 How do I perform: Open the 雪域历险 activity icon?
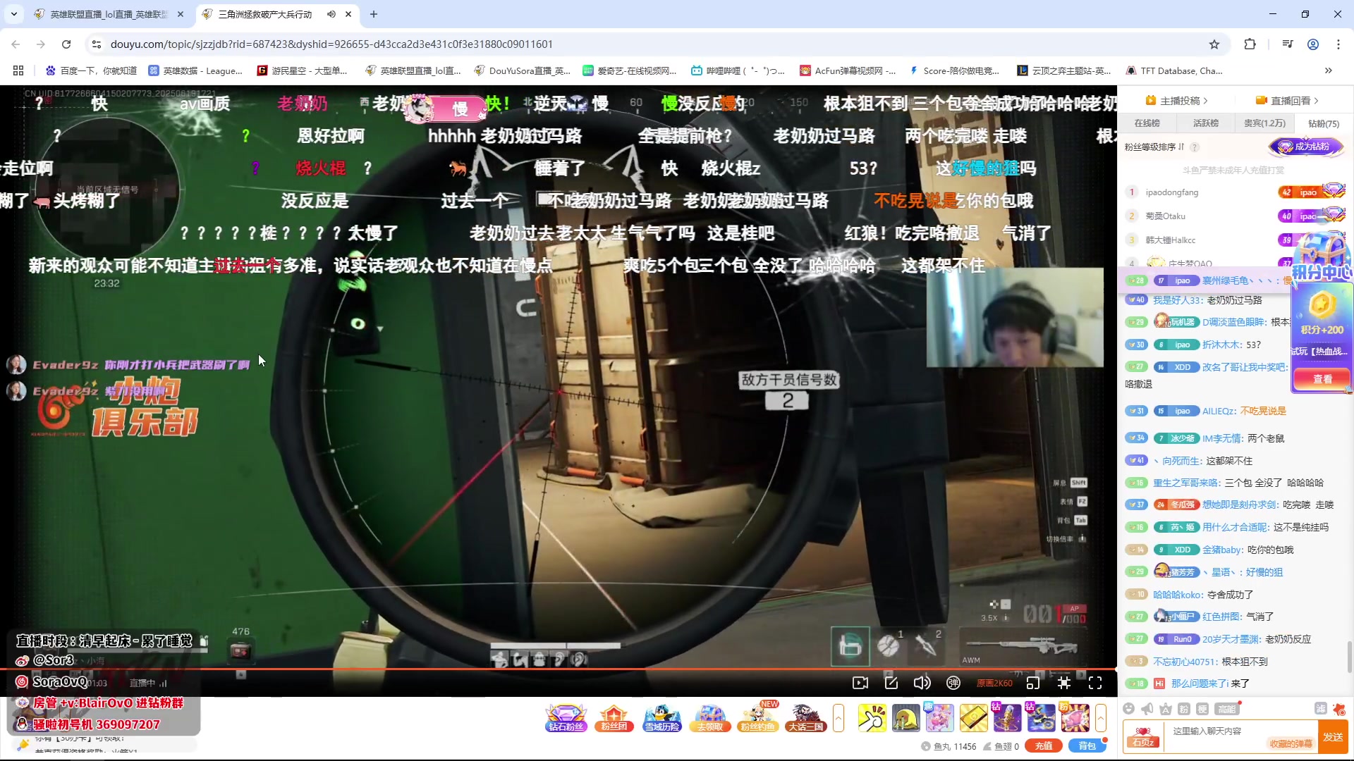pos(662,718)
